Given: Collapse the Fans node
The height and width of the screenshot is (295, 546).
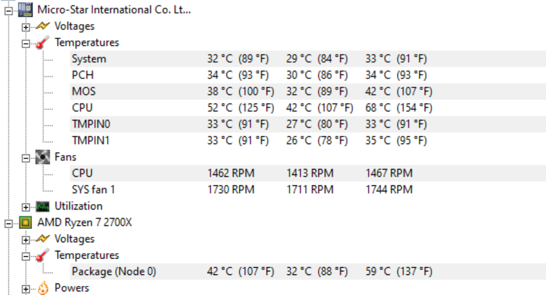Looking at the screenshot, I should [x=26, y=158].
